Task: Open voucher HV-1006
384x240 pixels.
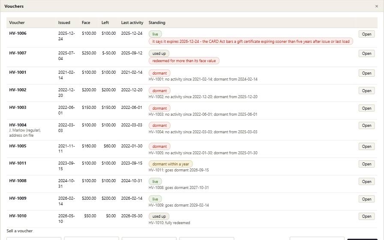Action: [x=366, y=34]
